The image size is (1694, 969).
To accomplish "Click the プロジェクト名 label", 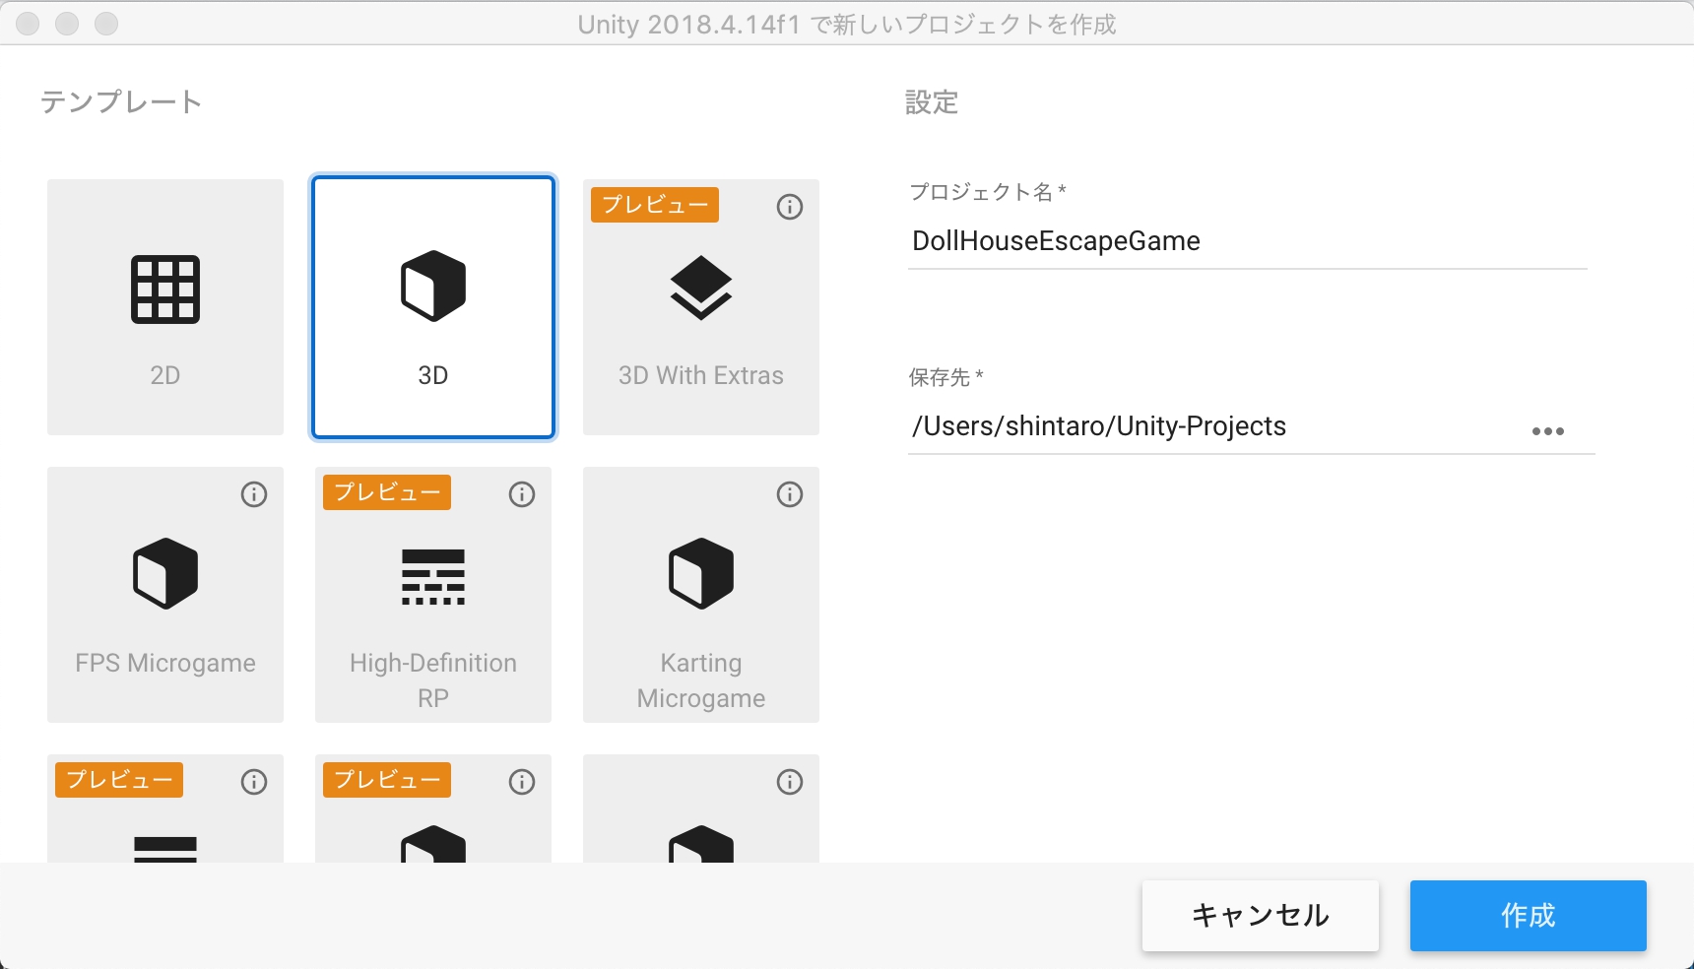I will [x=987, y=192].
